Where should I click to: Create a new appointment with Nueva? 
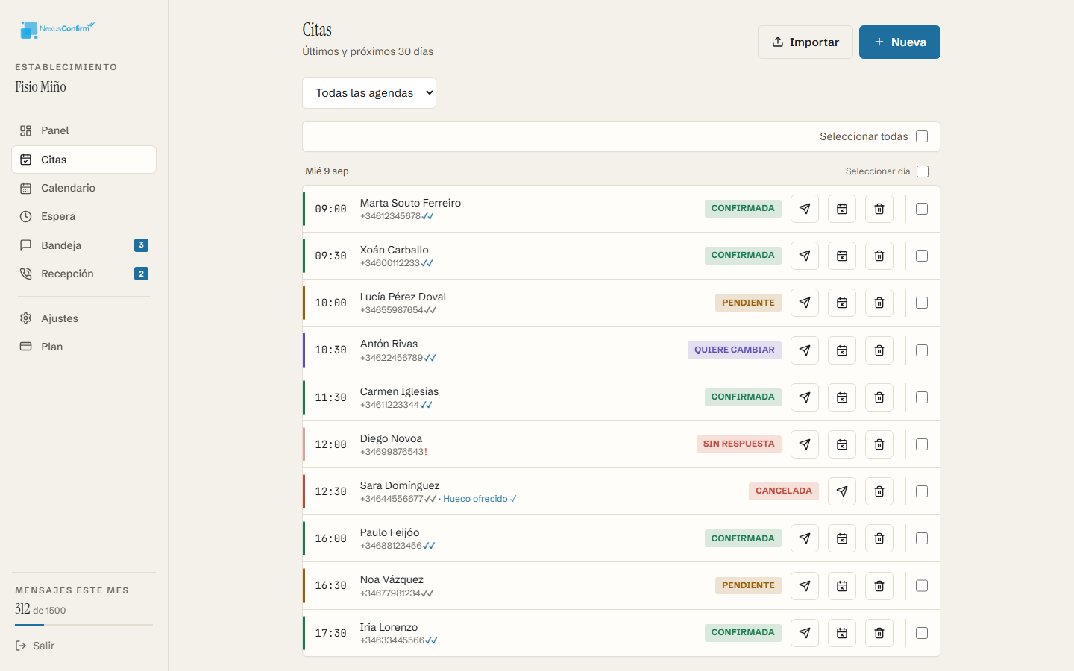(899, 42)
